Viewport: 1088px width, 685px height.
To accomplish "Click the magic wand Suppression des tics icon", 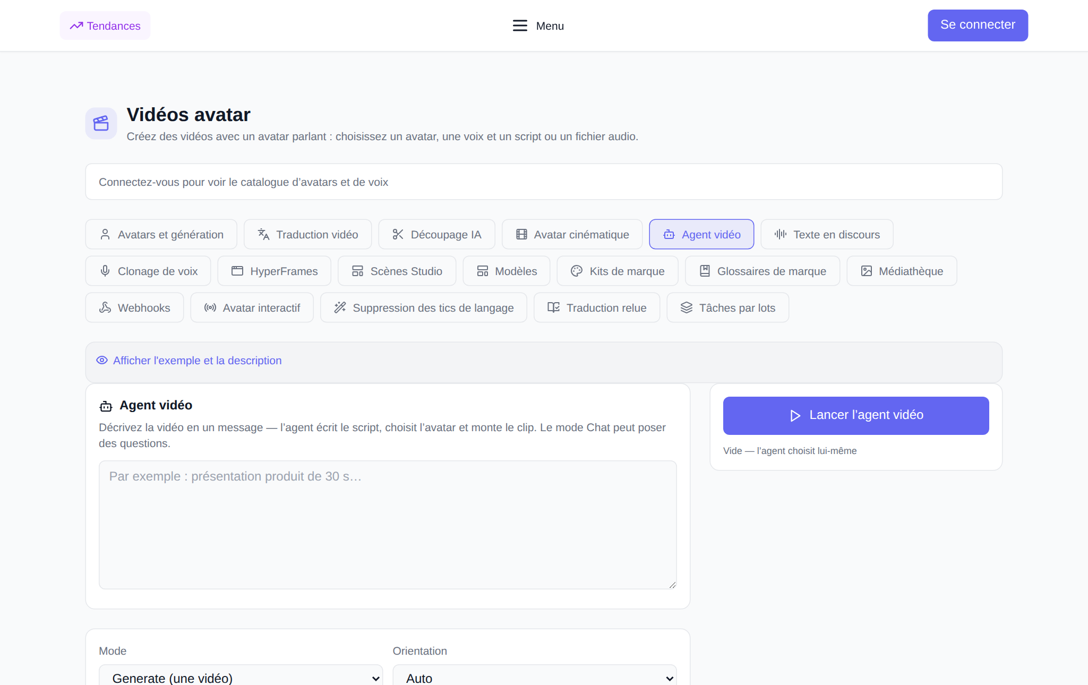I will coord(340,307).
